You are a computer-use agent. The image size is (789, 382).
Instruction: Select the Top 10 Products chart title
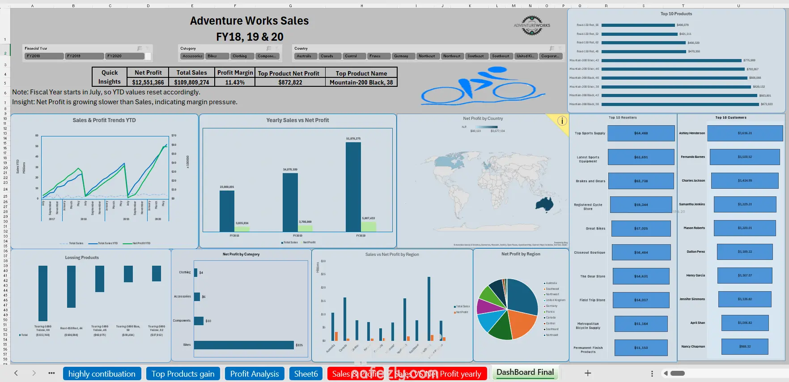click(676, 14)
